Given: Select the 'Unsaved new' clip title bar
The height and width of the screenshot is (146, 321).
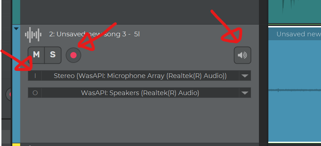Looking at the screenshot, I should pos(295,34).
